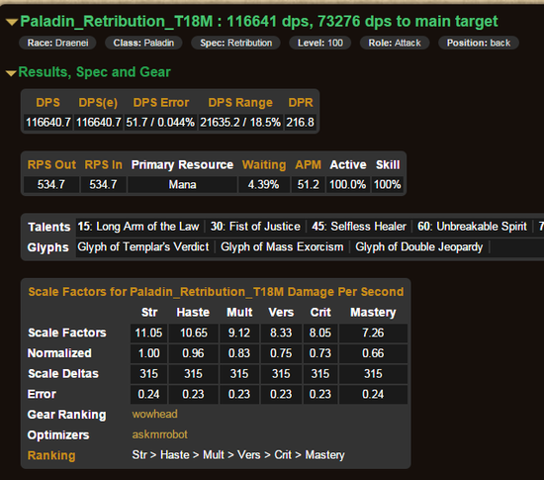Click the DPS(e) column header
This screenshot has width=544, height=480.
point(98,103)
